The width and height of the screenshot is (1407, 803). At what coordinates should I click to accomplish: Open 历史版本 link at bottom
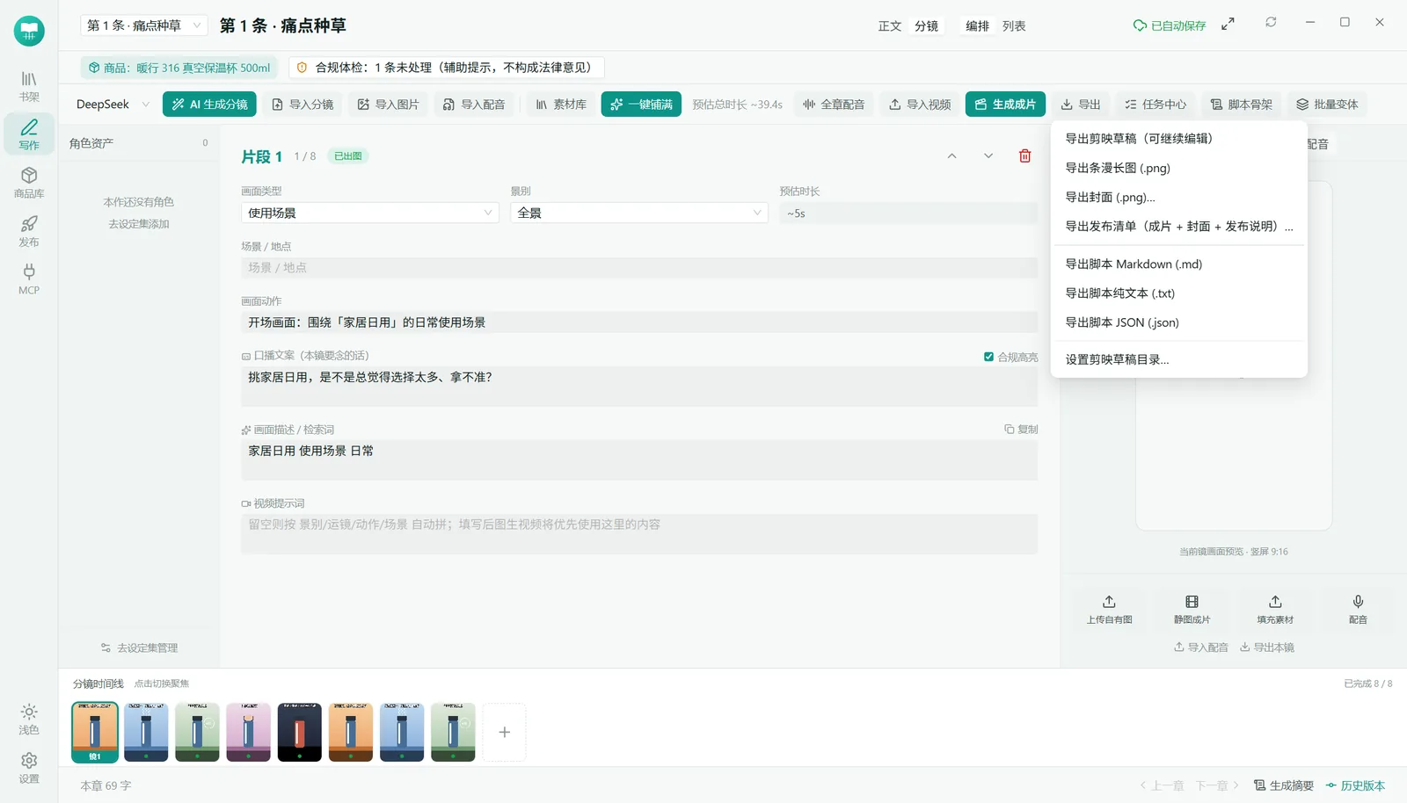click(1355, 785)
